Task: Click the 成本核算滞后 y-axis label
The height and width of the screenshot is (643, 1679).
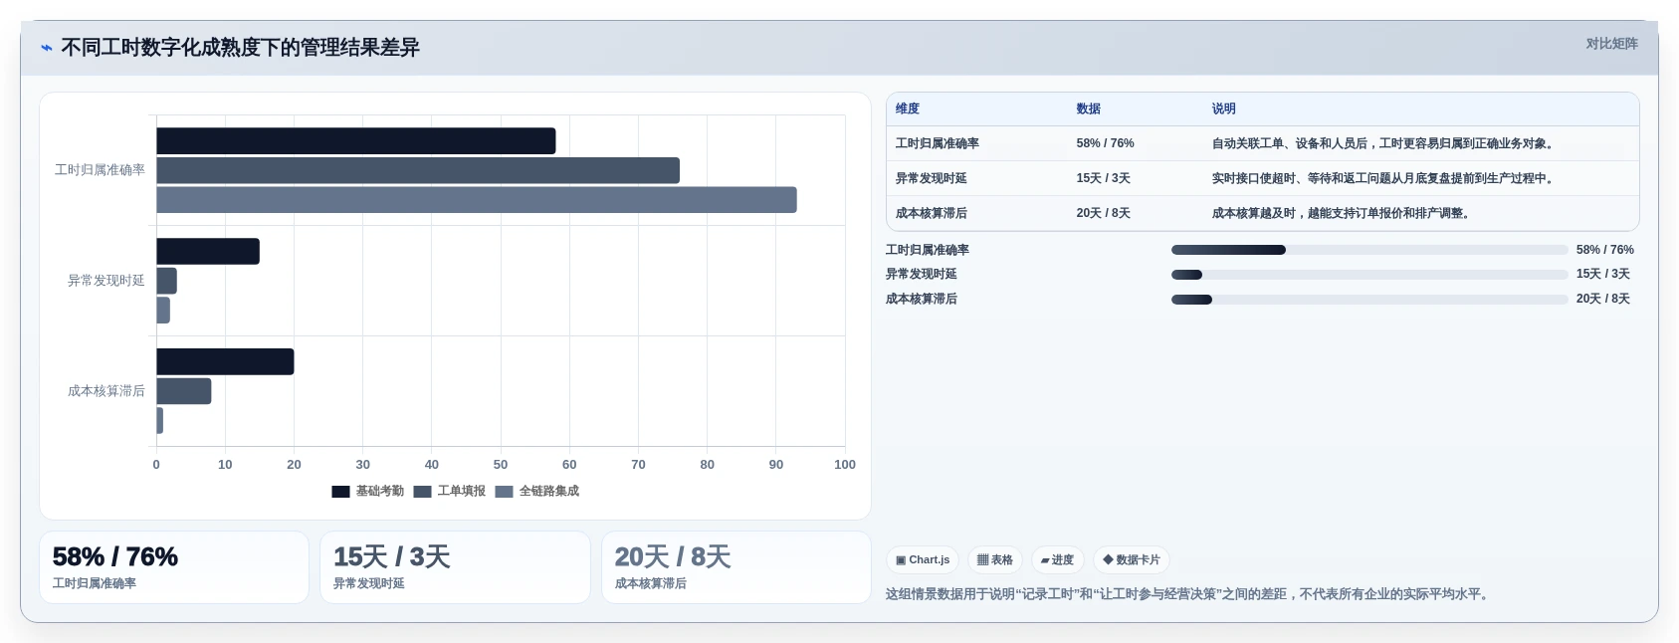Action: pyautogui.click(x=106, y=391)
